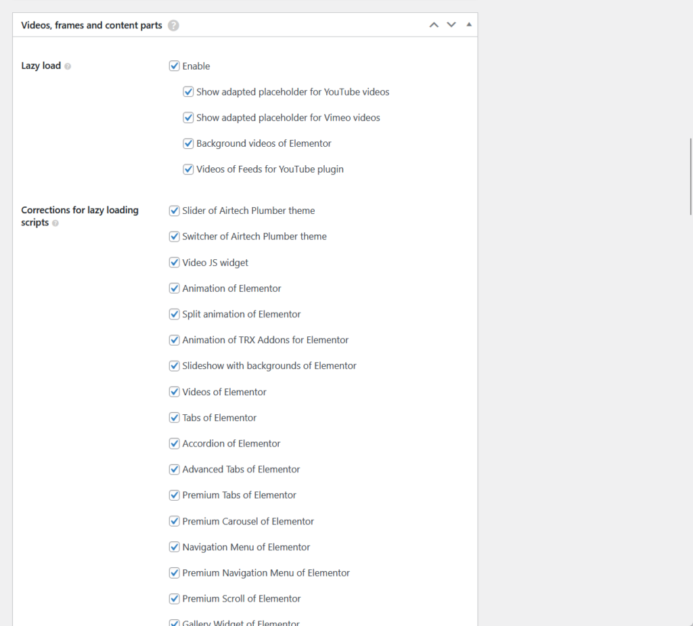This screenshot has height=626, width=693.
Task: Open help for Videos, frames and content parts
Action: [174, 26]
